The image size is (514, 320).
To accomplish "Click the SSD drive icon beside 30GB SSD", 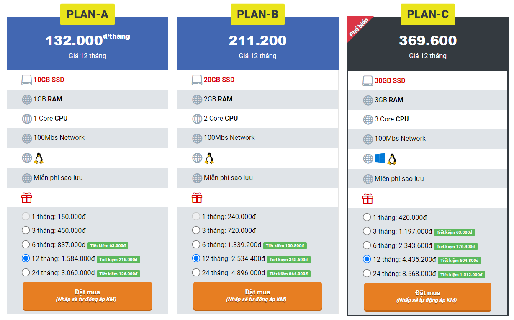I will point(368,81).
